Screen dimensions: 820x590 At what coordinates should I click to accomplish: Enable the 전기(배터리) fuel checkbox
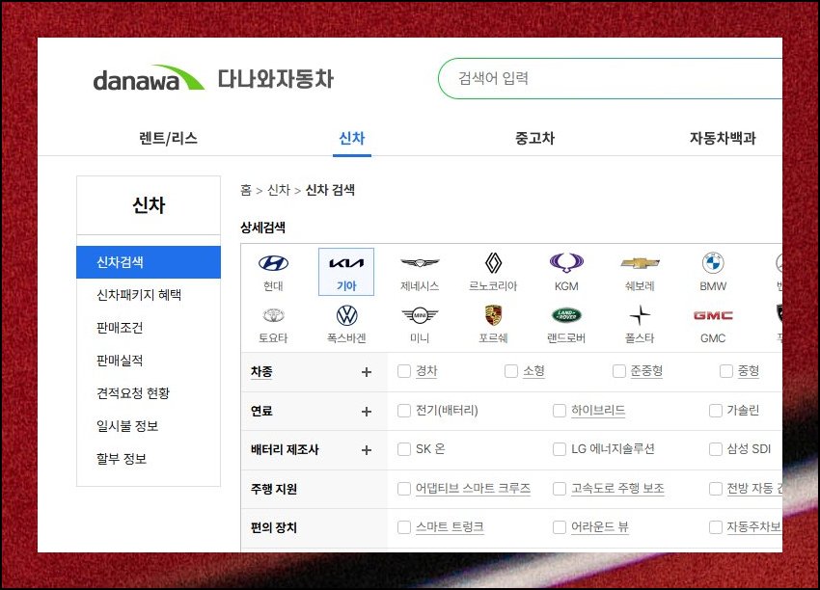(403, 411)
